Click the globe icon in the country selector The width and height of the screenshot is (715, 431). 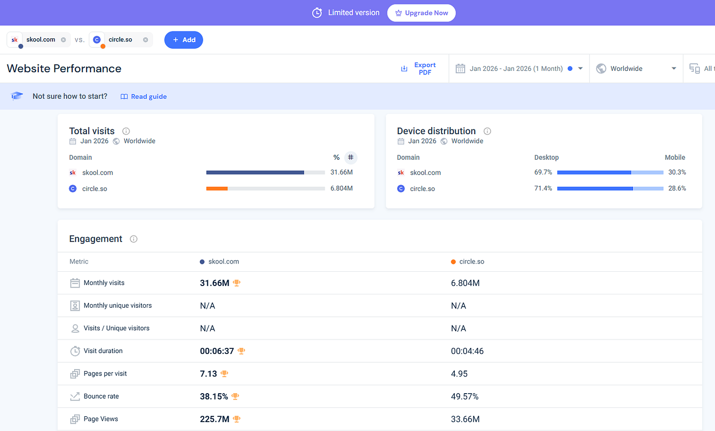[x=601, y=69]
